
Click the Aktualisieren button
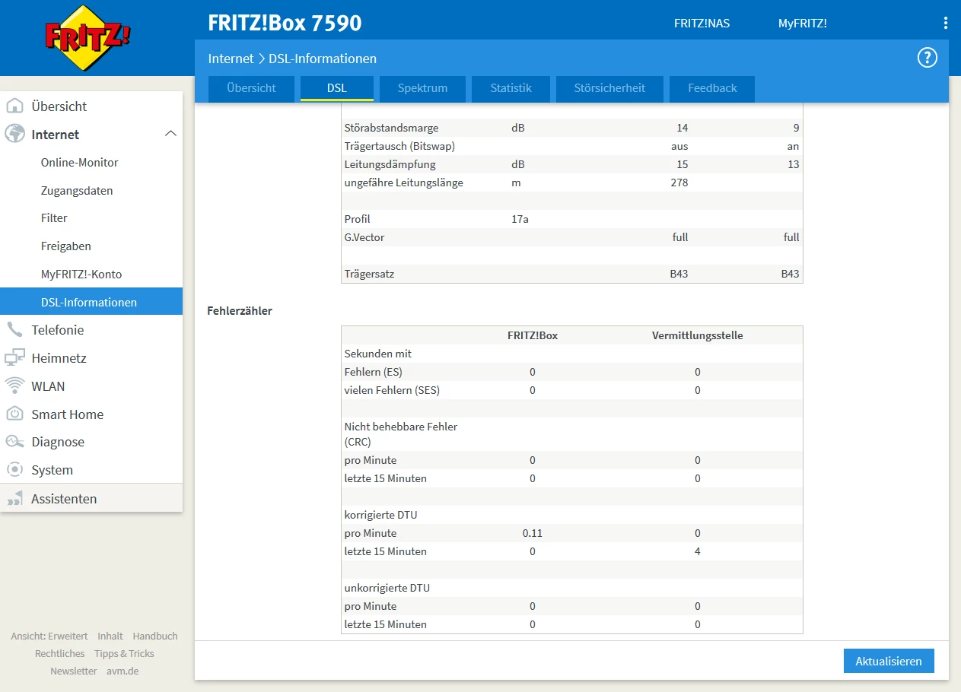pos(889,661)
